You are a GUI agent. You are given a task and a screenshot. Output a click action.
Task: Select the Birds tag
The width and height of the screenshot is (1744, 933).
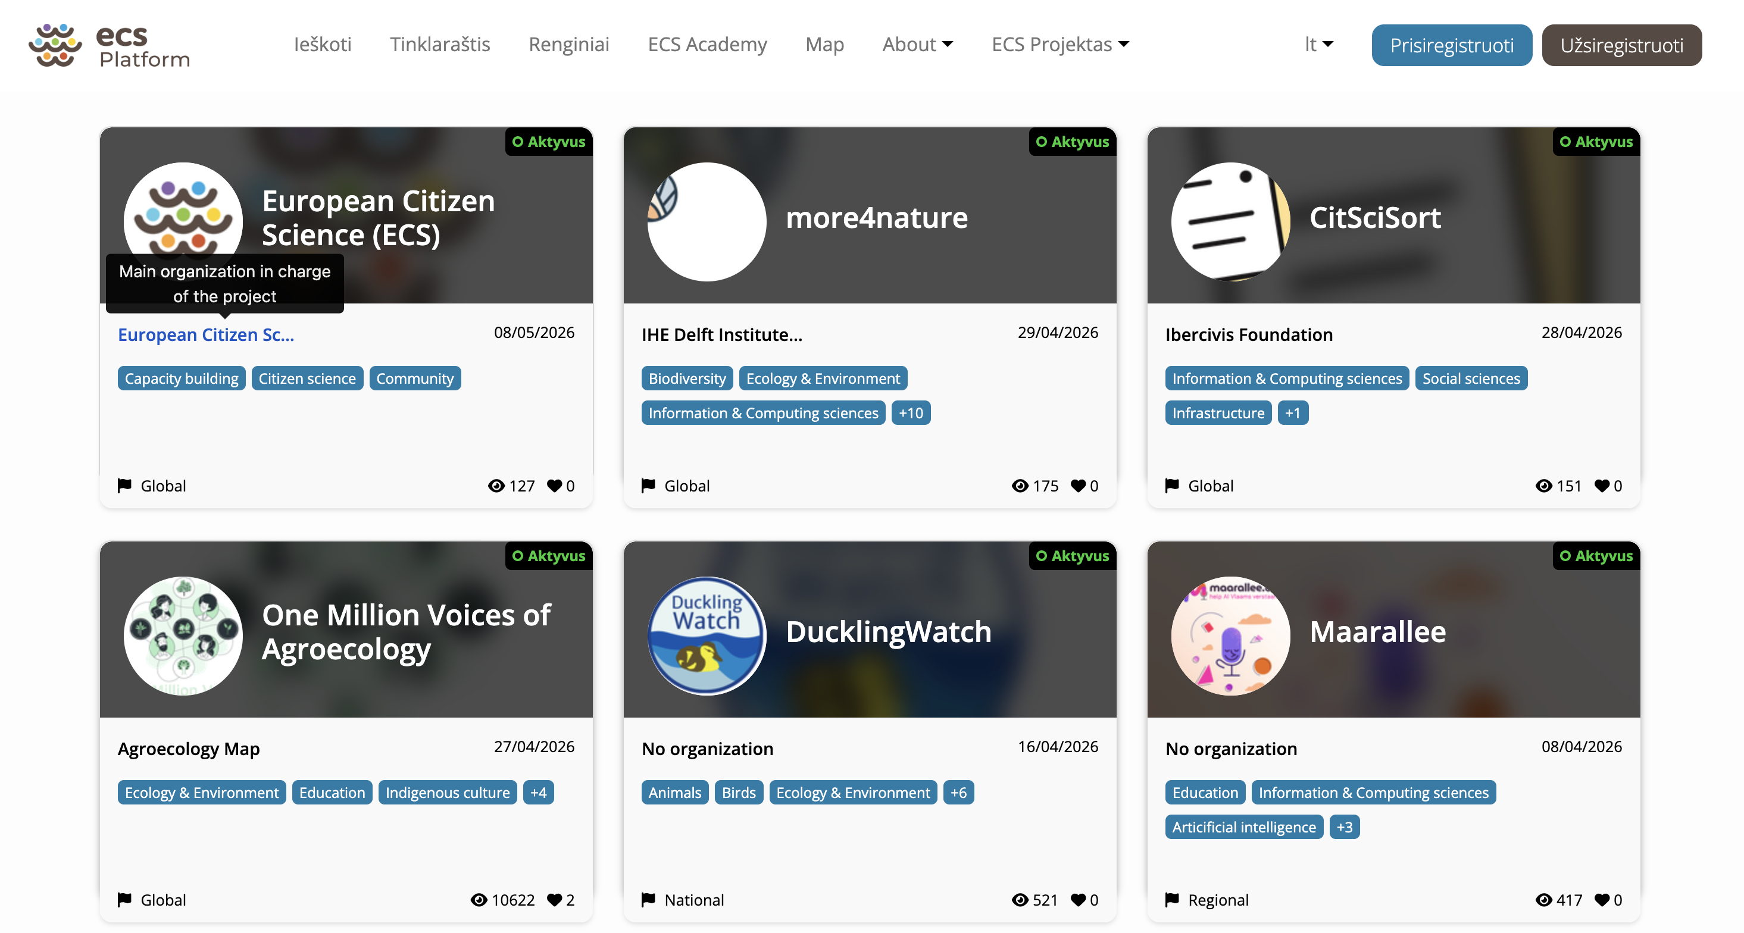739,792
